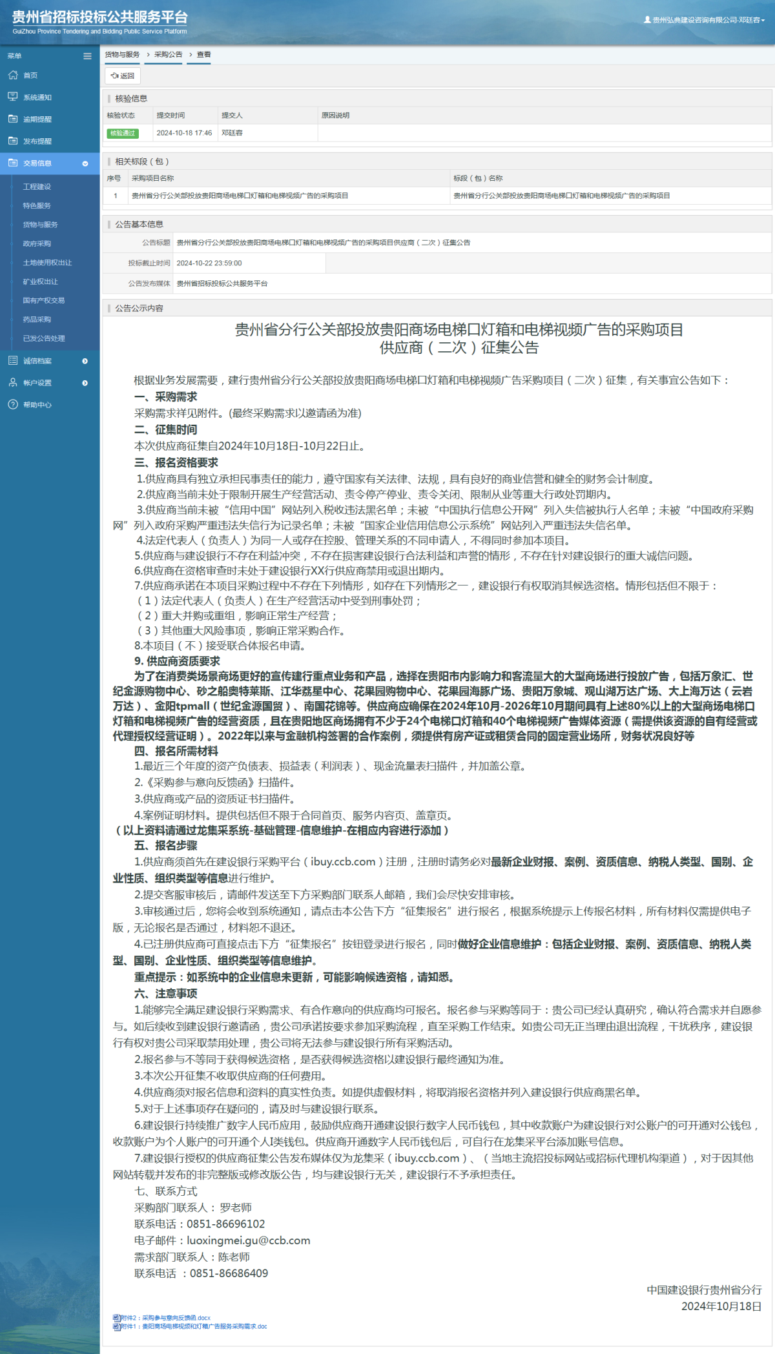Click the 帮助中心 question mark icon

tap(13, 405)
